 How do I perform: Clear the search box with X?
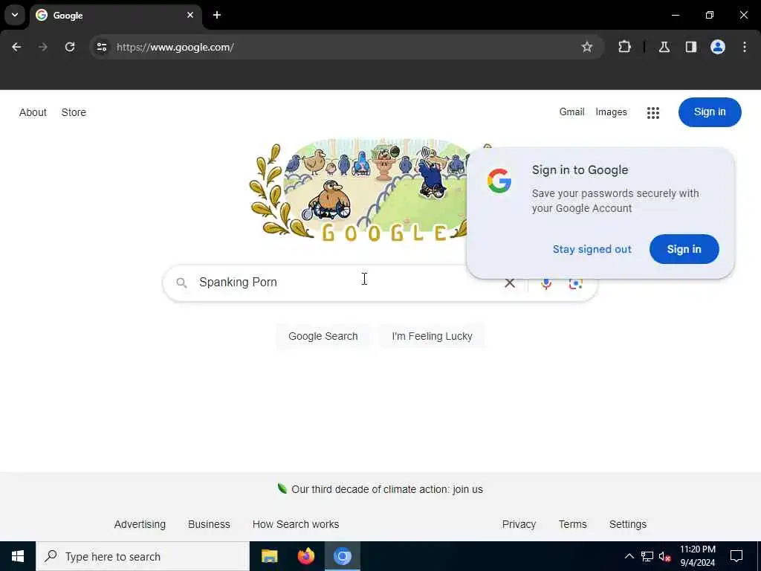coord(510,283)
